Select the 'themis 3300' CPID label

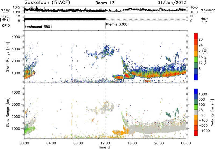(117, 24)
